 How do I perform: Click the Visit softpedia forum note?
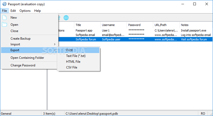pyautogui.click(x=194, y=39)
